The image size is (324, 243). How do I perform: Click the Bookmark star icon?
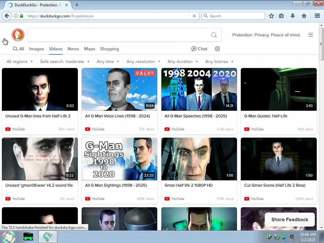[271, 16]
